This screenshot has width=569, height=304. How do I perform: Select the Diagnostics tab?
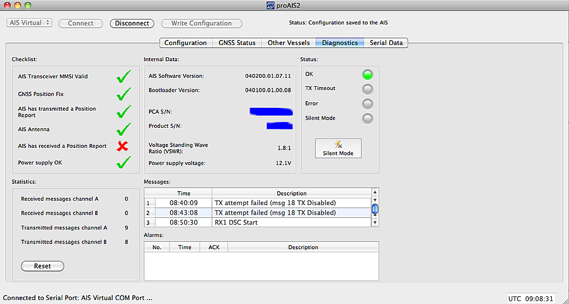click(340, 43)
